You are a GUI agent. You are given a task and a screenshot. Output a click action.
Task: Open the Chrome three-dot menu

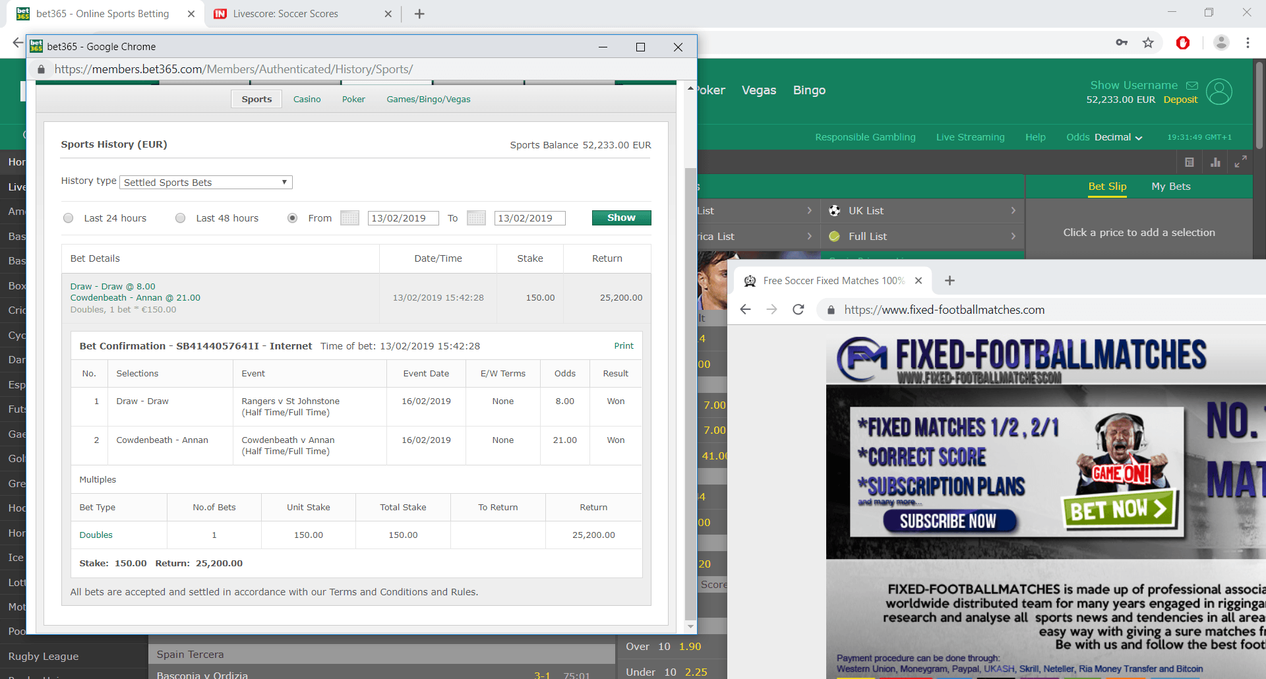(1248, 43)
